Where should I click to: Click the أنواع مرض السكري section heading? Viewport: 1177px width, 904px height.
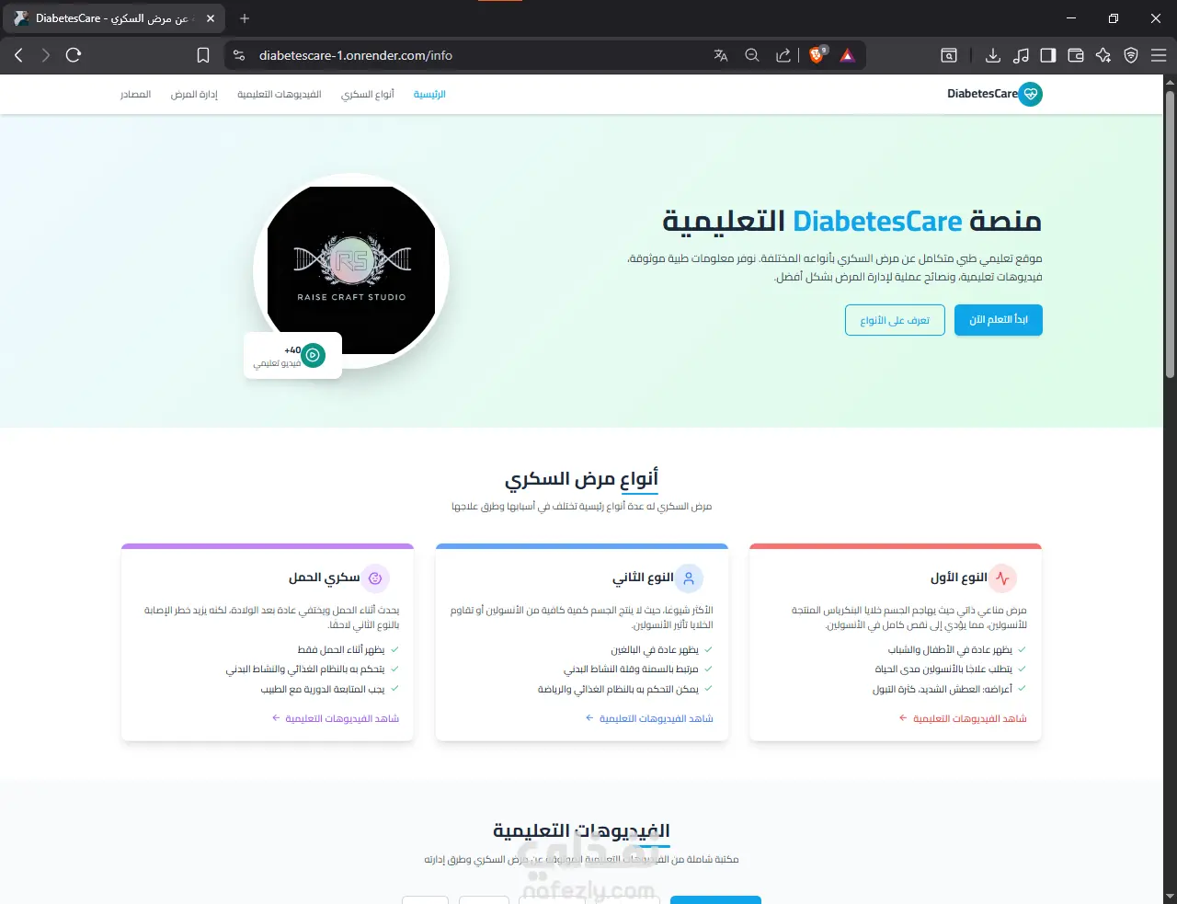[x=581, y=479]
